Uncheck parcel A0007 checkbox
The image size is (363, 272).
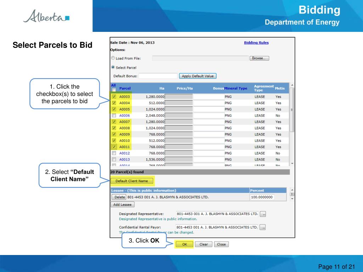pyautogui.click(x=114, y=122)
